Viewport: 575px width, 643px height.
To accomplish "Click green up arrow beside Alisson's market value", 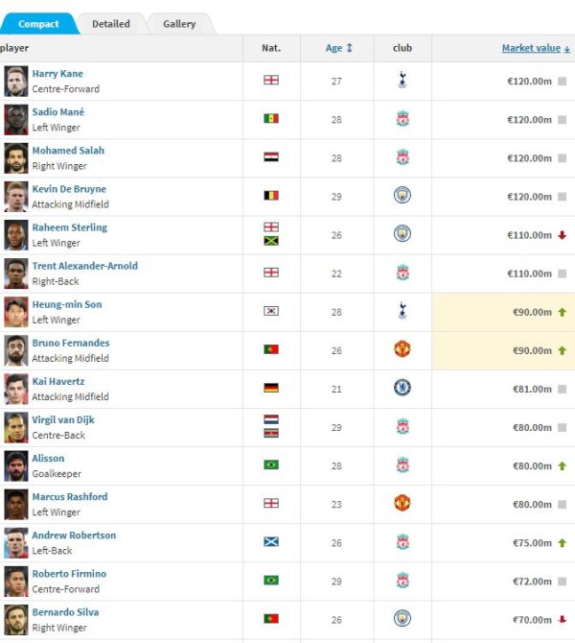I will coord(562,465).
